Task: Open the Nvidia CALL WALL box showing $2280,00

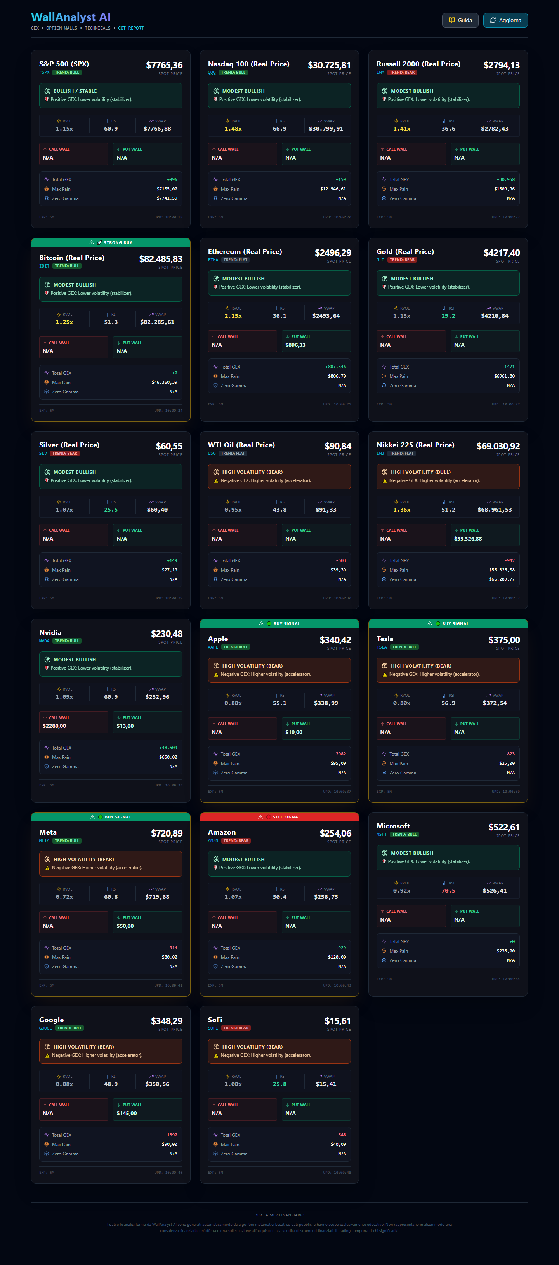Action: point(74,722)
